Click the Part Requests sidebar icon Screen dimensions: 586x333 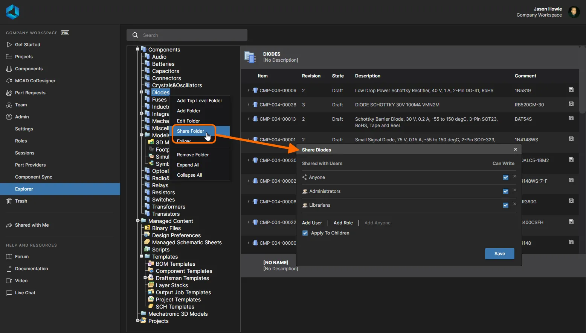(x=9, y=93)
